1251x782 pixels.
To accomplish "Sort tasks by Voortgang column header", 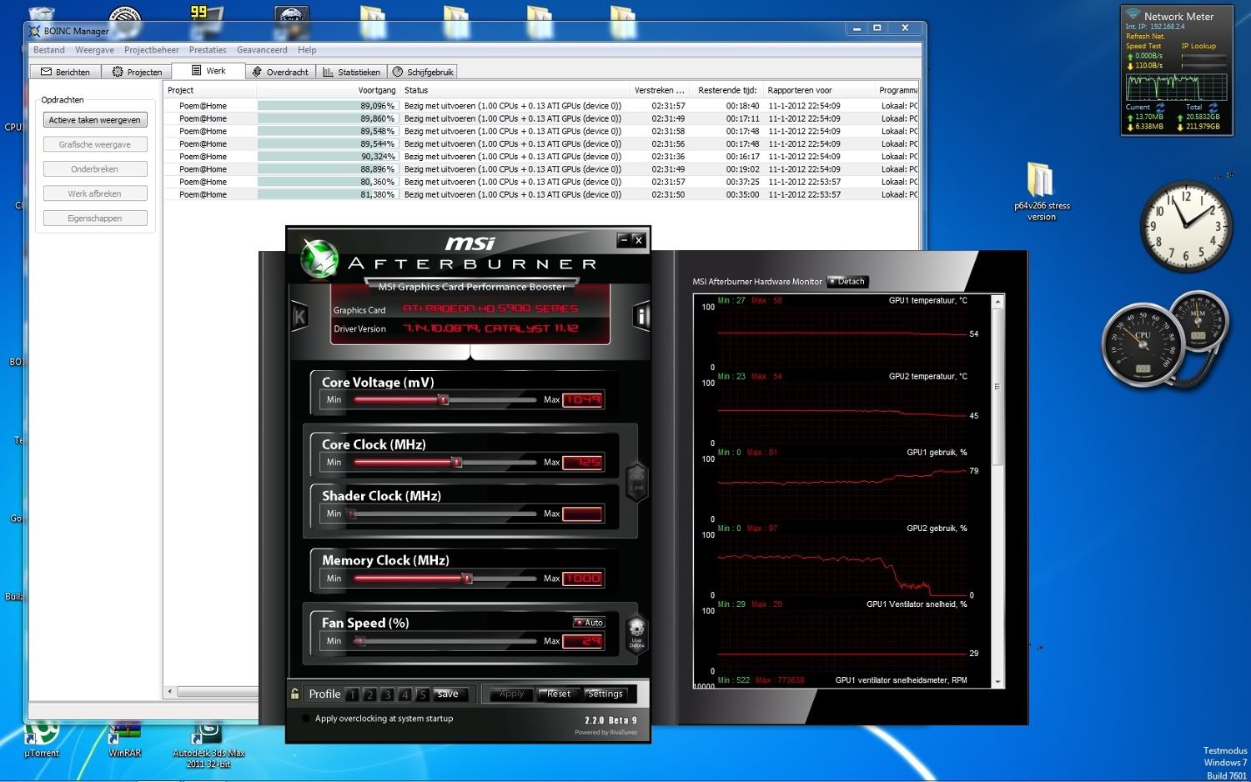I will pos(328,90).
